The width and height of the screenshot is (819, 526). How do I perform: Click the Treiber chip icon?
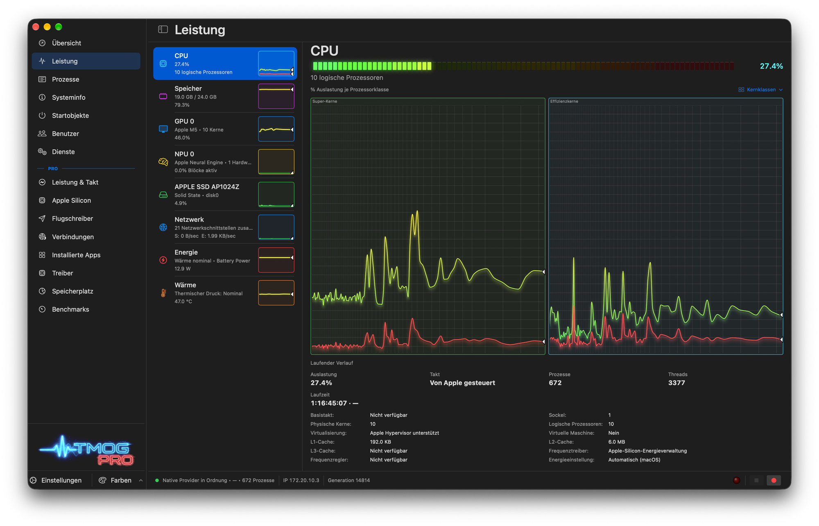[42, 273]
